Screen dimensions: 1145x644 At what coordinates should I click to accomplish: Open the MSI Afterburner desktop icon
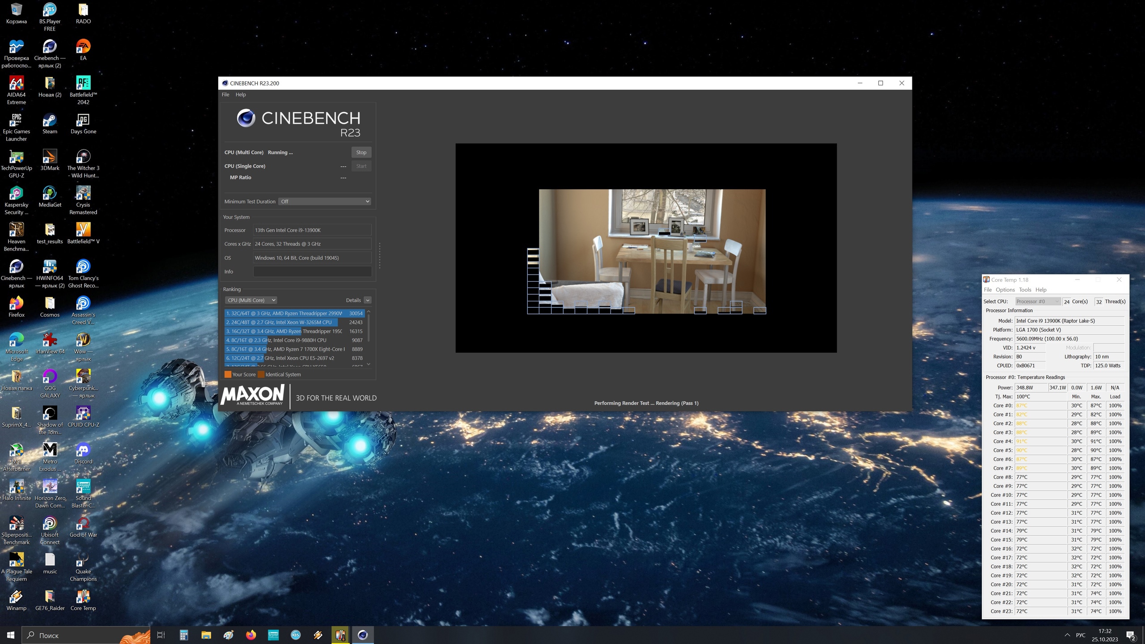click(x=16, y=450)
